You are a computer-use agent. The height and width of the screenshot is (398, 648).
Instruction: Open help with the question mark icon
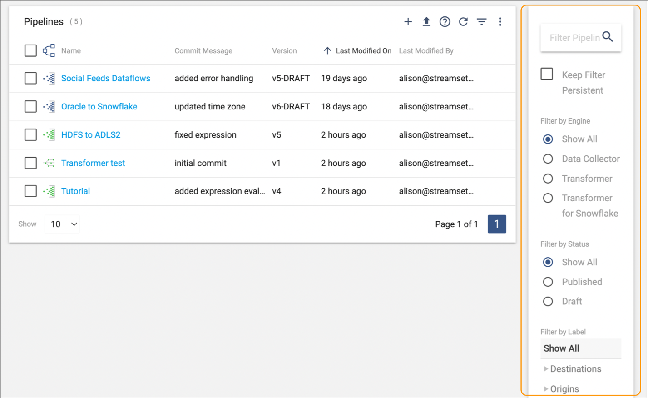(445, 22)
